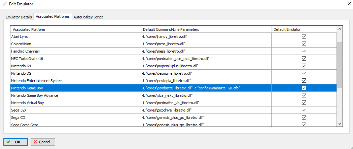The width and height of the screenshot is (353, 149).
Task: Select the ColecoVision platform cell
Action: pyautogui.click(x=75, y=44)
